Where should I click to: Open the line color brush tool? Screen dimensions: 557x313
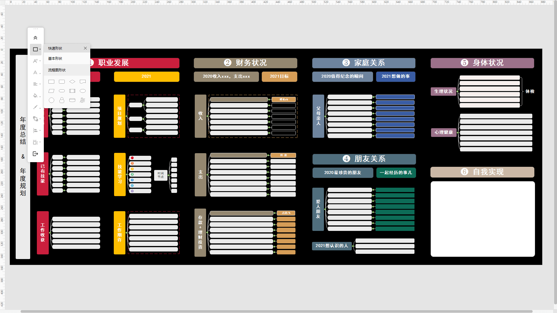coord(35,107)
